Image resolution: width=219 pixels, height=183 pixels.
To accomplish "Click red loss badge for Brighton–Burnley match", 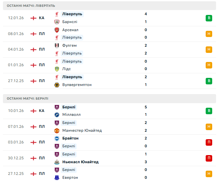I will [x=209, y=142].
